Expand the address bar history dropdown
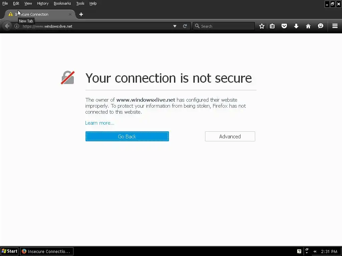342x256 pixels. (x=175, y=26)
